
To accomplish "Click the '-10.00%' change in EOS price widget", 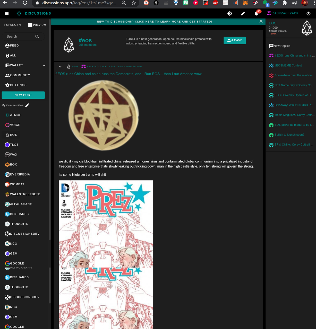I will [x=273, y=34].
